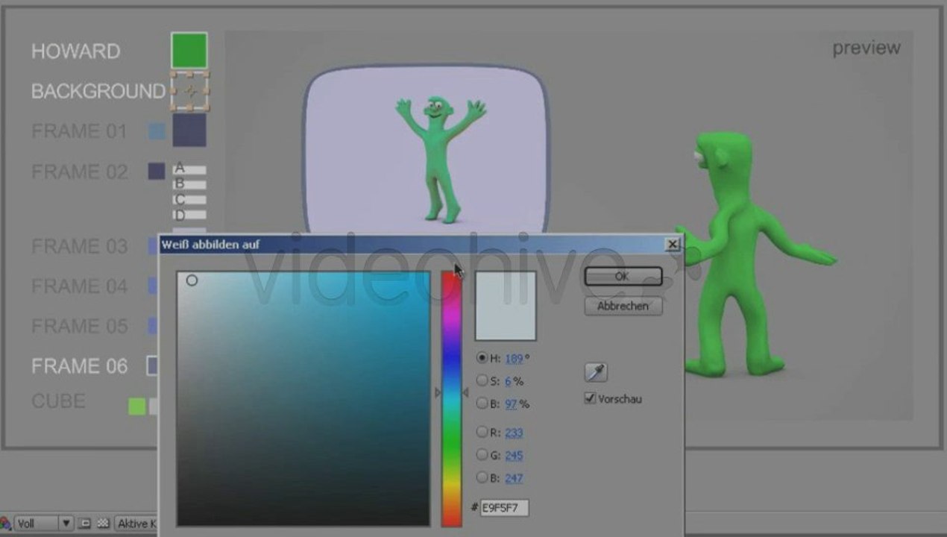Select the brightness B radio button beside 97 %

coord(482,403)
